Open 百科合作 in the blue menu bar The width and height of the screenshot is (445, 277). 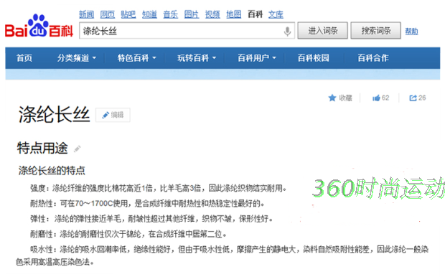click(373, 58)
